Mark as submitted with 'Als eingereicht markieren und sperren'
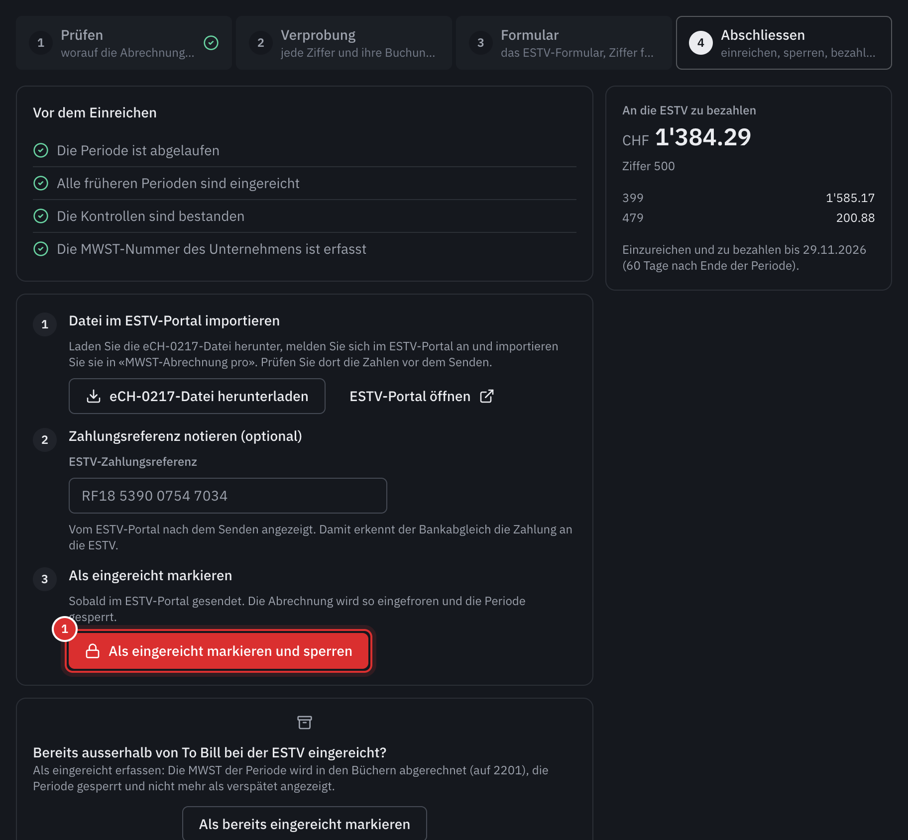The image size is (908, 840). [219, 651]
